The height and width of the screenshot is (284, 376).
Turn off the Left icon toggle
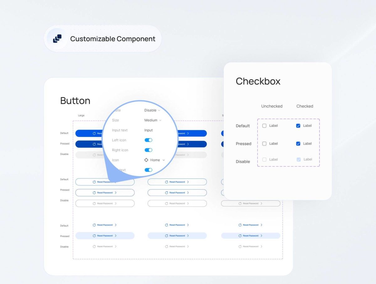[148, 140]
